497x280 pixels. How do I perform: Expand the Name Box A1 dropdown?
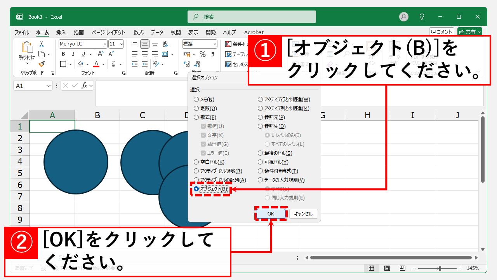[49, 86]
